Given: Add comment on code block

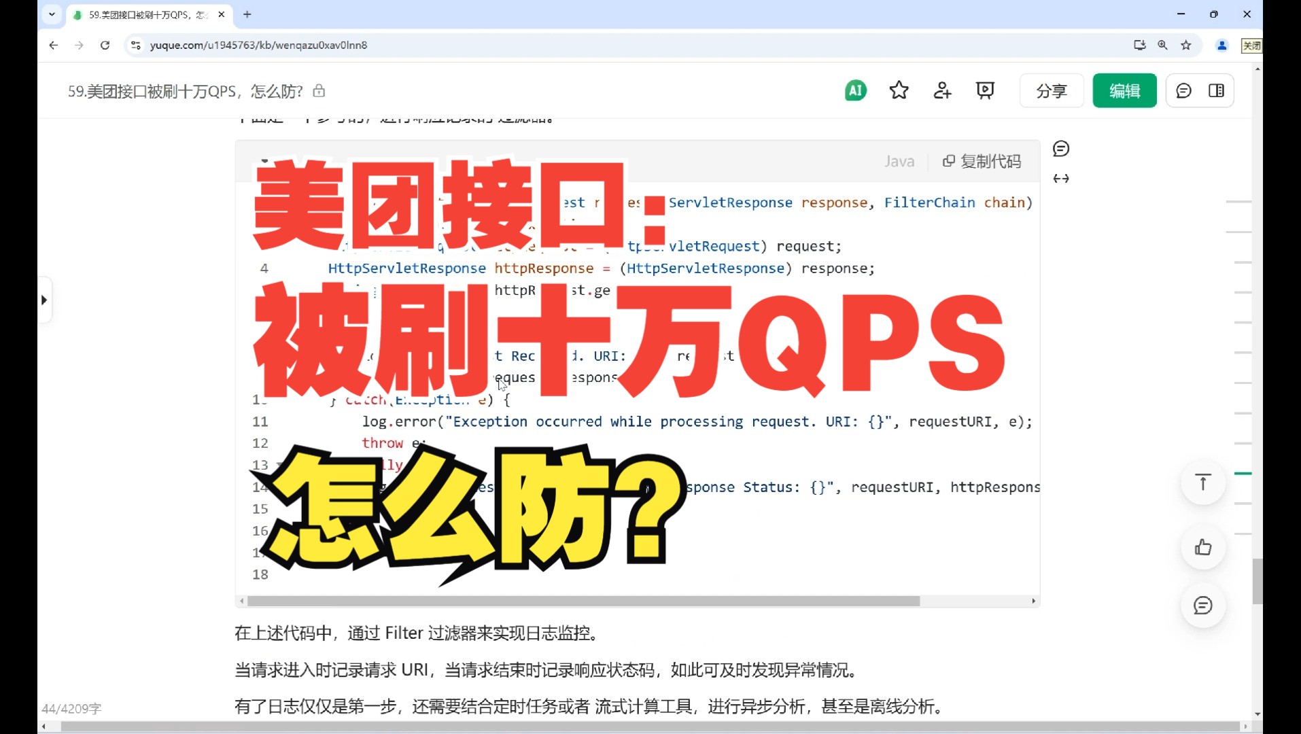Looking at the screenshot, I should pos(1061,149).
